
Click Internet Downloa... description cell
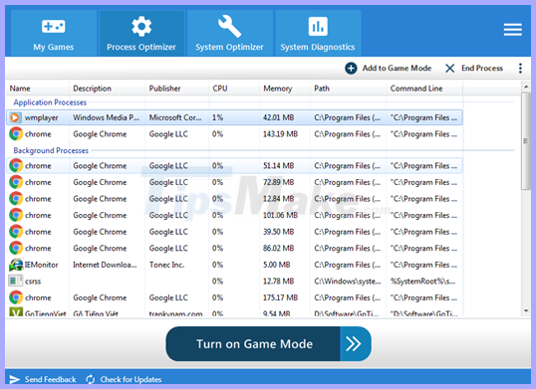click(x=105, y=265)
